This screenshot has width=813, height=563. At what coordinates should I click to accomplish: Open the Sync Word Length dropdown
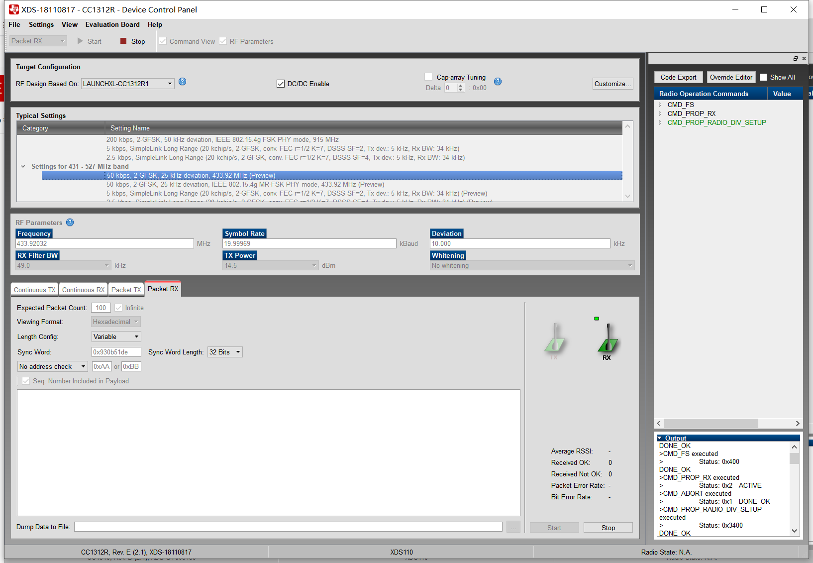pos(225,352)
